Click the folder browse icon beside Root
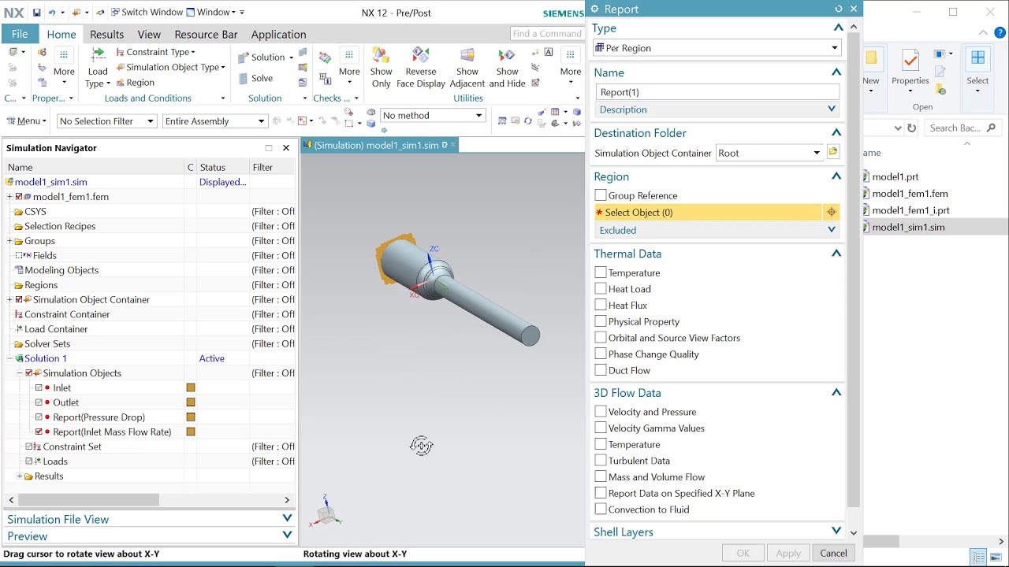Screen dimensions: 1009x567 (833, 152)
